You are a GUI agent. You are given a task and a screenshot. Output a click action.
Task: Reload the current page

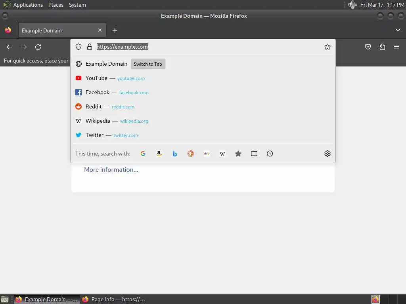coord(38,47)
